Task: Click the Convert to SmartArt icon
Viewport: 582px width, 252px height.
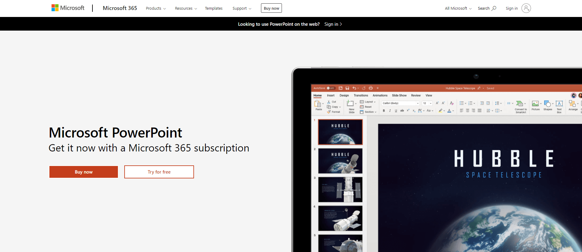Action: coord(520,103)
